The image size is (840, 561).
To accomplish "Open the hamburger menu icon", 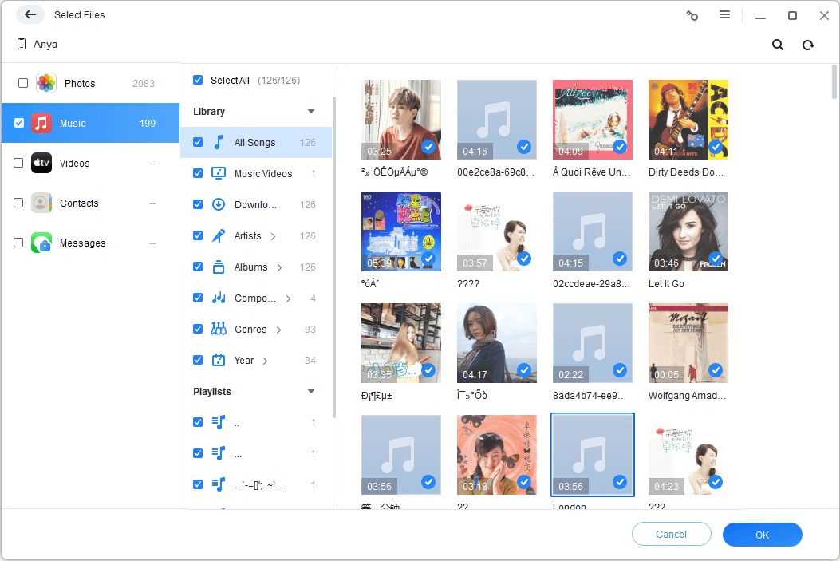I will [724, 15].
